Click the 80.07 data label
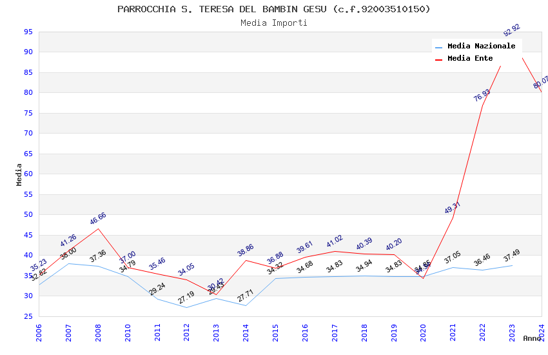 541,82
